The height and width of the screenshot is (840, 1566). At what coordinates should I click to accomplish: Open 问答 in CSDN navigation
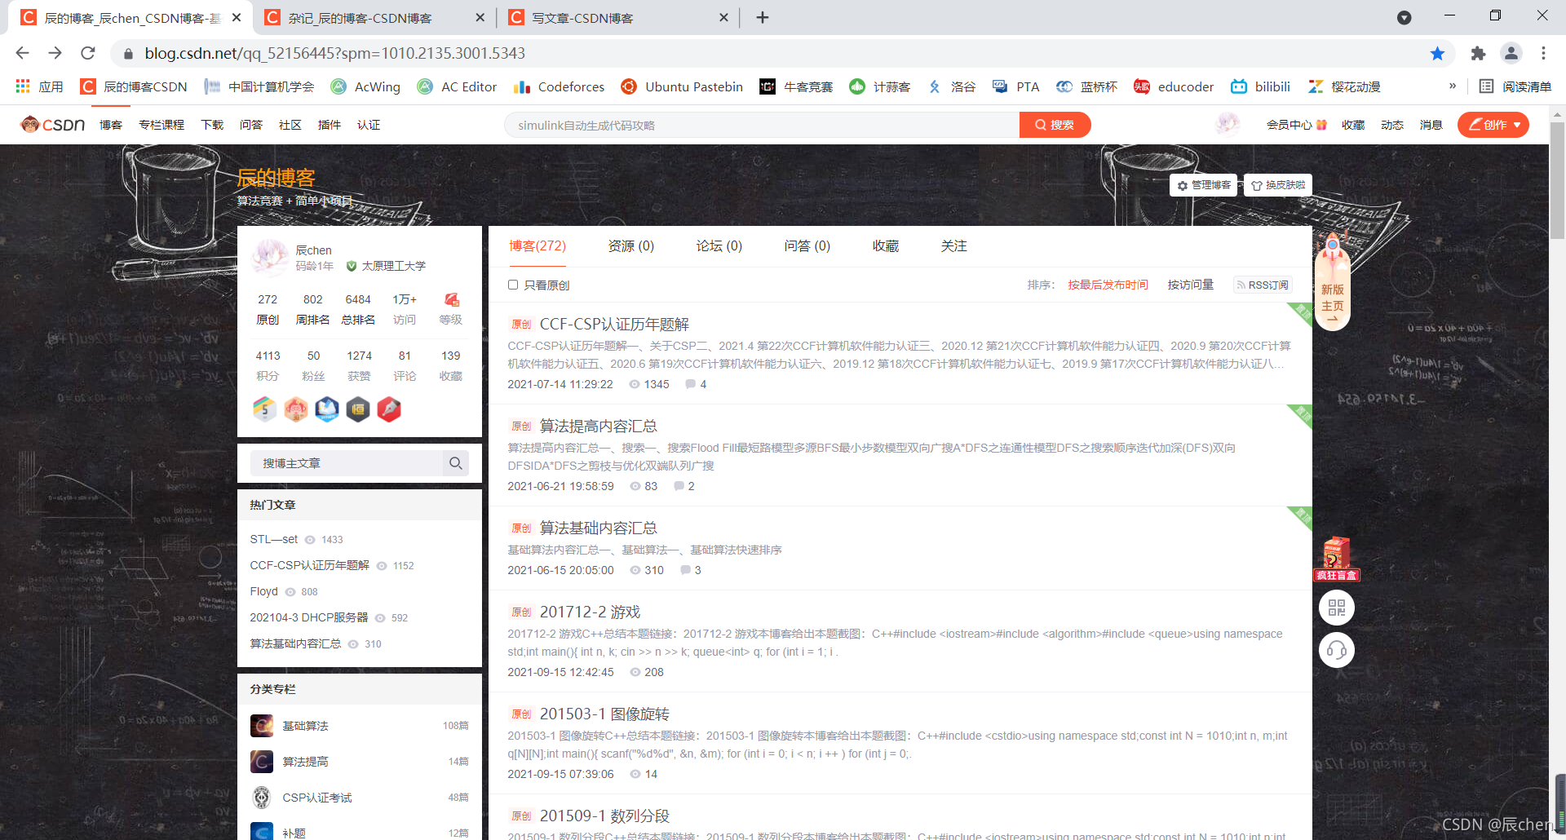[251, 125]
